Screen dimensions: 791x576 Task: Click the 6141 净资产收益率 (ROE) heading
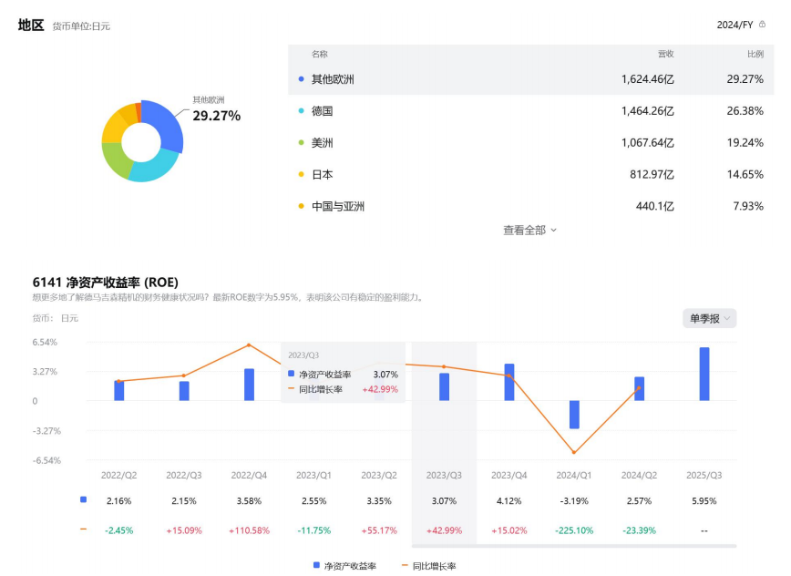click(105, 282)
